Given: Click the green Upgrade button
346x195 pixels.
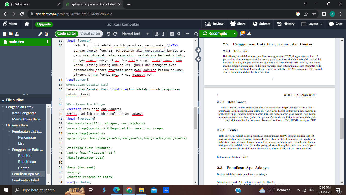Looking at the screenshot, I should (x=44, y=24).
